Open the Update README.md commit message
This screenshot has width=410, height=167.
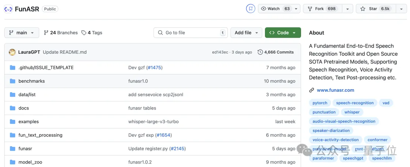click(65, 52)
